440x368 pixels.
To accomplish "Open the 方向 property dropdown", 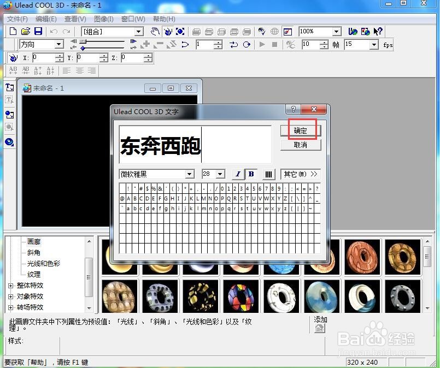I will pos(58,44).
